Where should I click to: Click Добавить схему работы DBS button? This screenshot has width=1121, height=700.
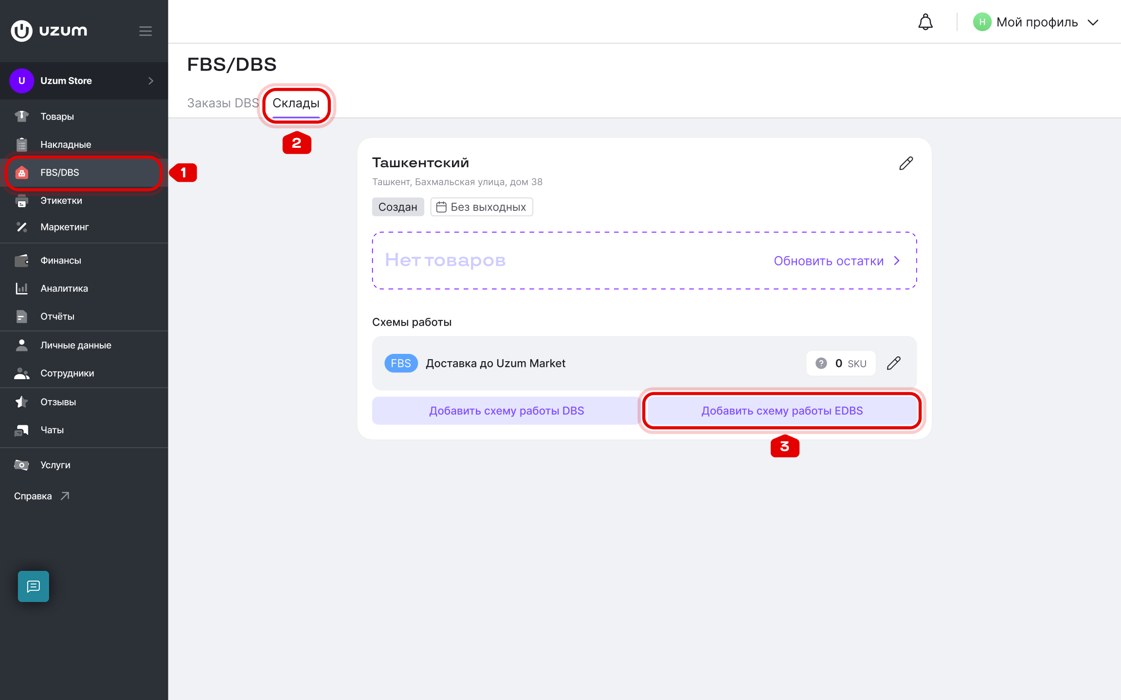pyautogui.click(x=506, y=411)
